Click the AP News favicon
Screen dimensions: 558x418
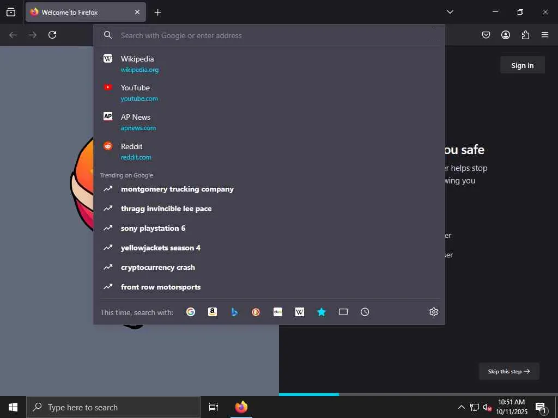click(108, 116)
